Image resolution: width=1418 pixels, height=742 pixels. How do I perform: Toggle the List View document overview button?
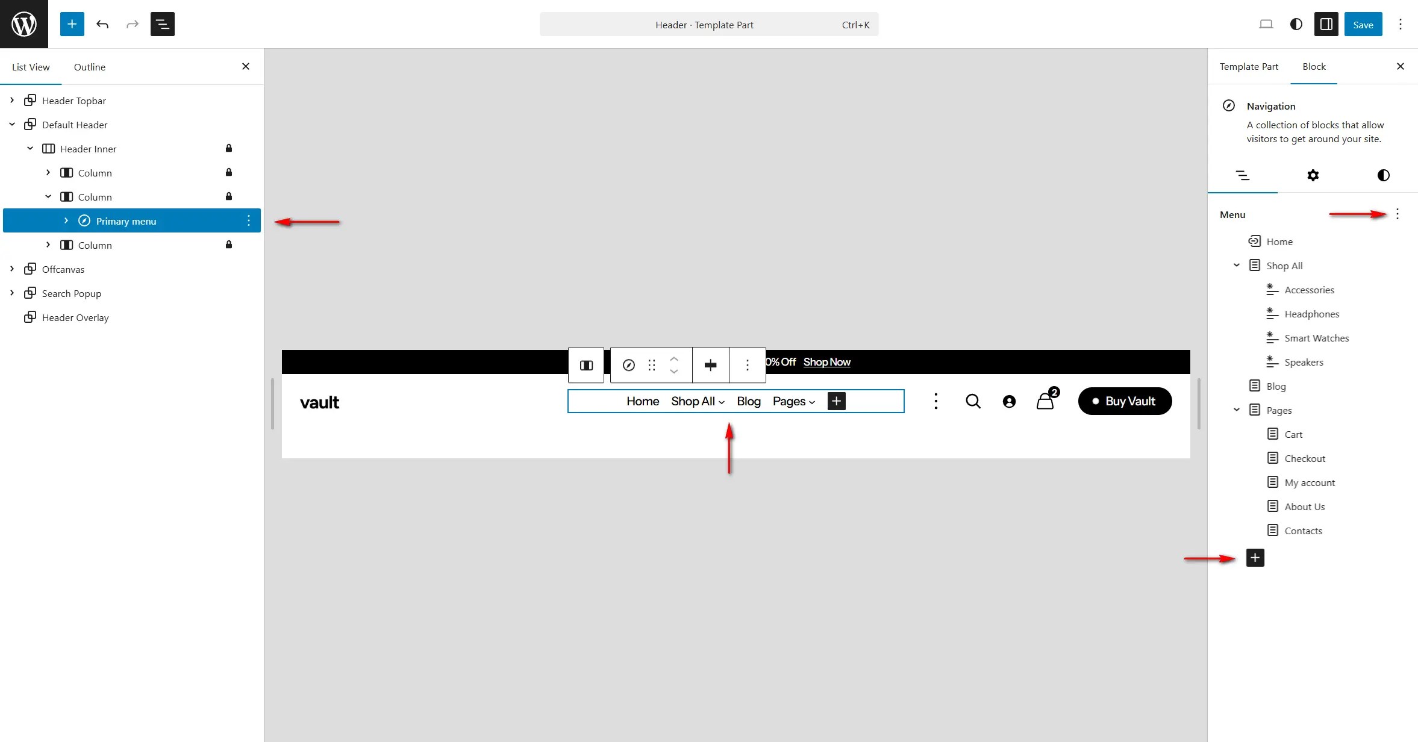162,24
